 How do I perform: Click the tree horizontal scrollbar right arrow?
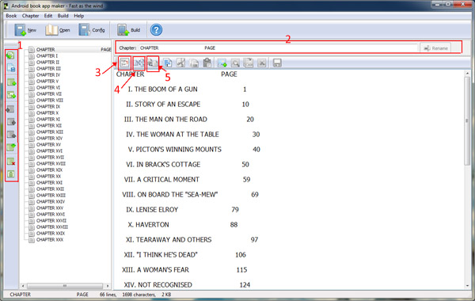pyautogui.click(x=108, y=286)
